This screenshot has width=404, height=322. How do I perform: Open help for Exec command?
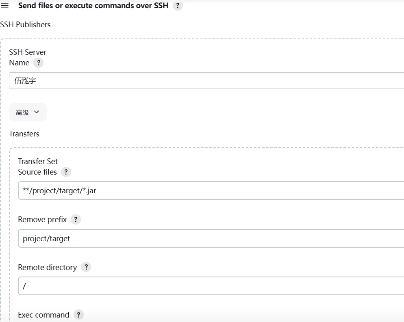click(x=78, y=315)
